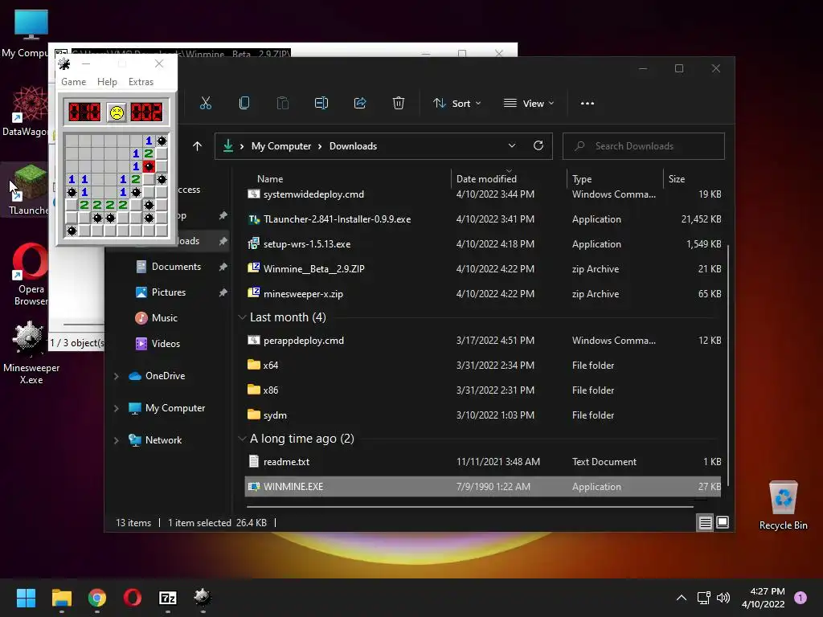Open the Sort dropdown

(457, 104)
